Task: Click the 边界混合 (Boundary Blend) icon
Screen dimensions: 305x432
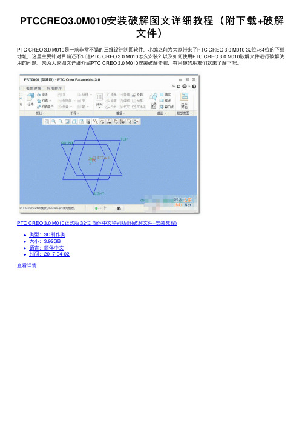Action: point(154,101)
